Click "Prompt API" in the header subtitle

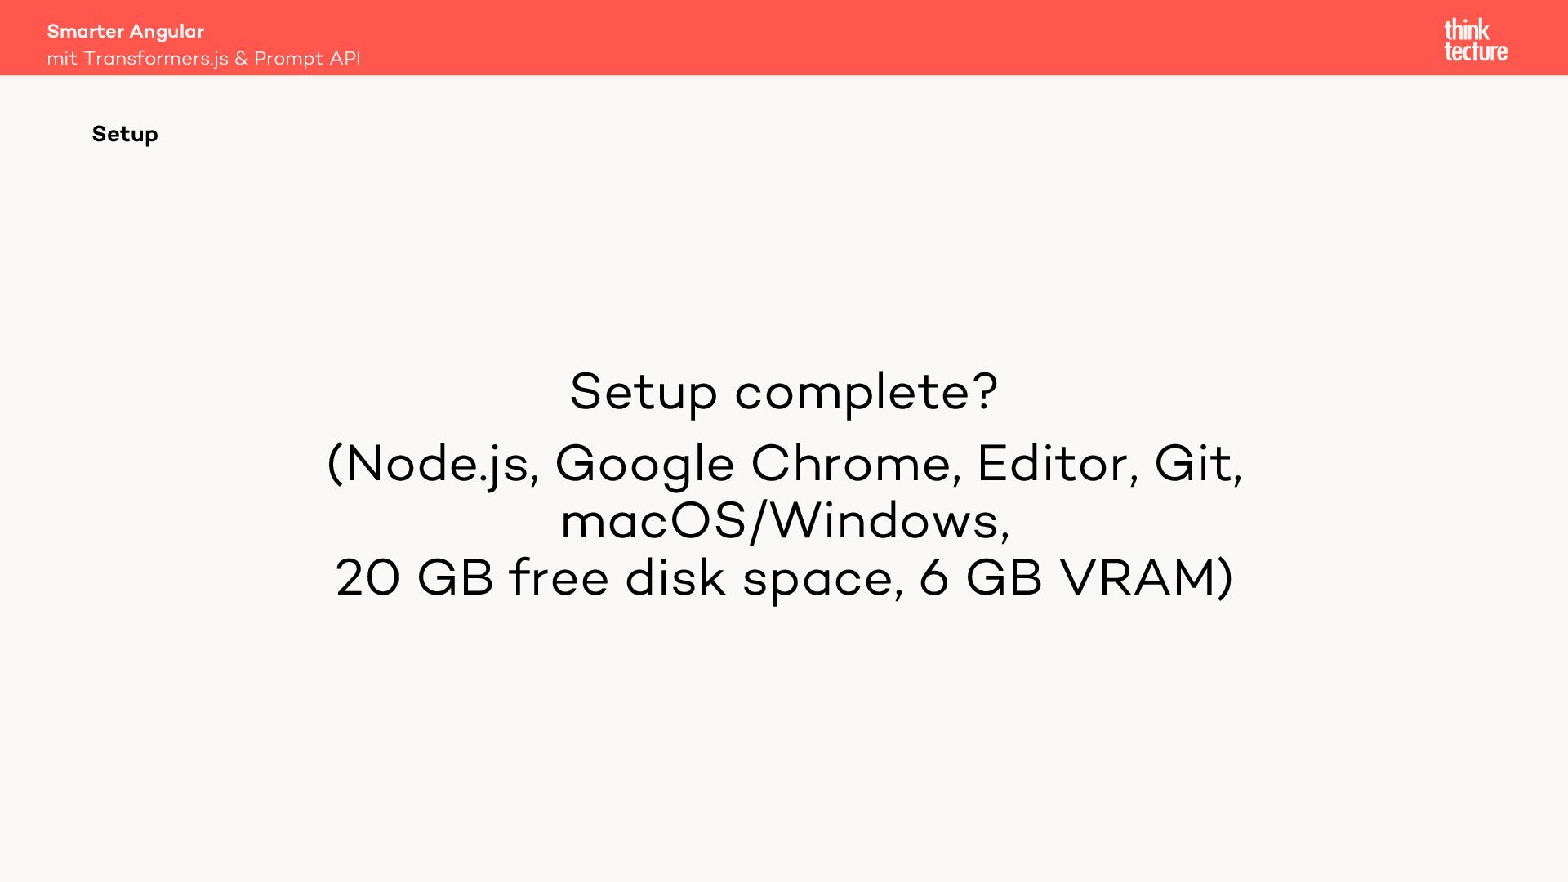307,59
